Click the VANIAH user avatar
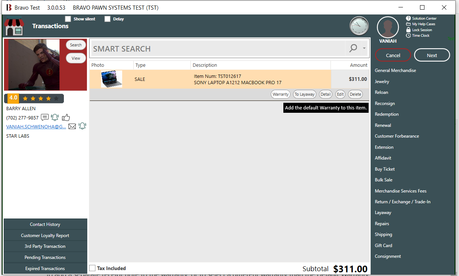The height and width of the screenshot is (276, 459). 388,27
